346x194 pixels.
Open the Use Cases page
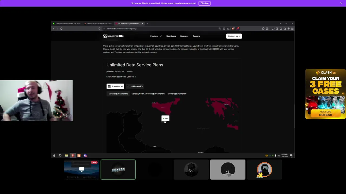tap(171, 36)
